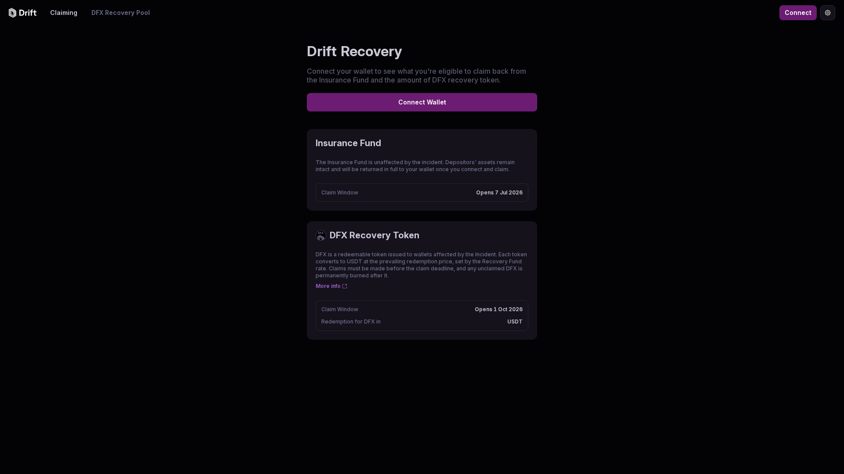Viewport: 844px width, 474px height.
Task: Click the USDT redemption value
Action: point(515,322)
